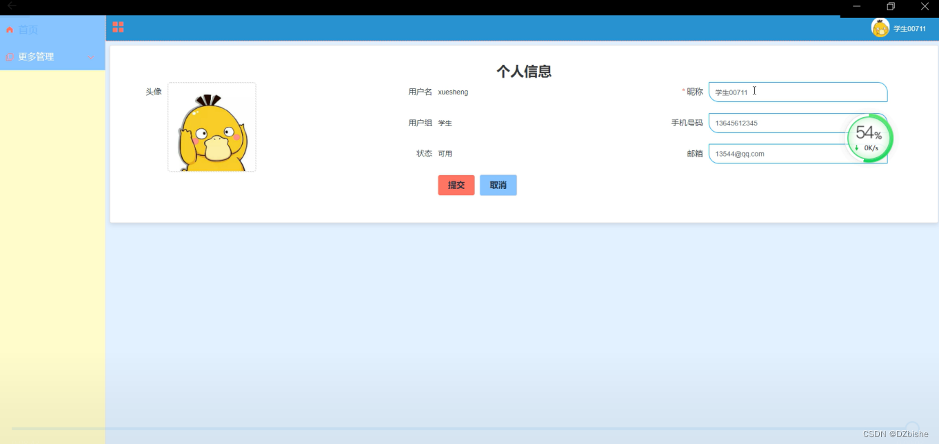Click the 头像 label
Image resolution: width=939 pixels, height=444 pixels.
pyautogui.click(x=154, y=92)
